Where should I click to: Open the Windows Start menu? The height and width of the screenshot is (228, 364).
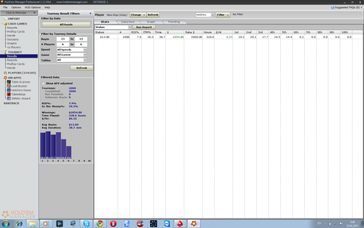click(x=6, y=224)
